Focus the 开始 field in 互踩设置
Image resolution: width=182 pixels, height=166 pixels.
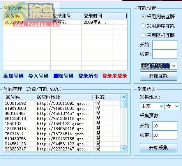pos(165,45)
